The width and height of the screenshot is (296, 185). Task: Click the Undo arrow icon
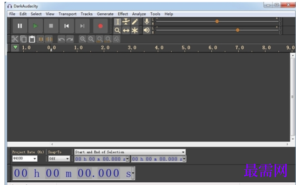click(x=61, y=39)
